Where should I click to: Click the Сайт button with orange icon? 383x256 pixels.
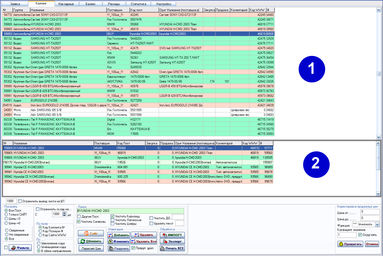coord(91,234)
